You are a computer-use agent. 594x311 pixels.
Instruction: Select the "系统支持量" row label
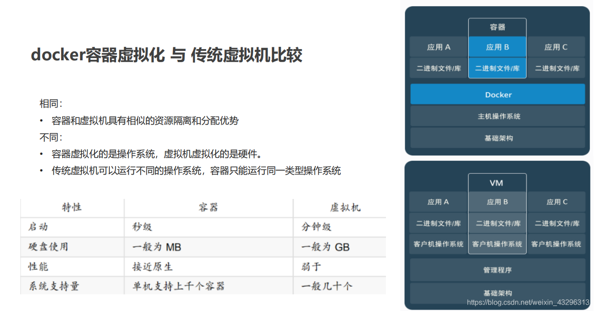click(x=54, y=286)
